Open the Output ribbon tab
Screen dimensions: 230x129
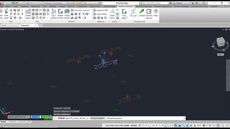point(62,6)
